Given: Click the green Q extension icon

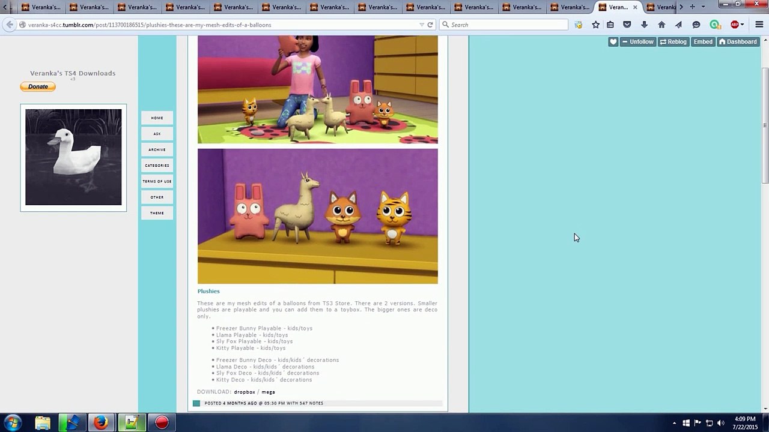Looking at the screenshot, I should (x=714, y=25).
